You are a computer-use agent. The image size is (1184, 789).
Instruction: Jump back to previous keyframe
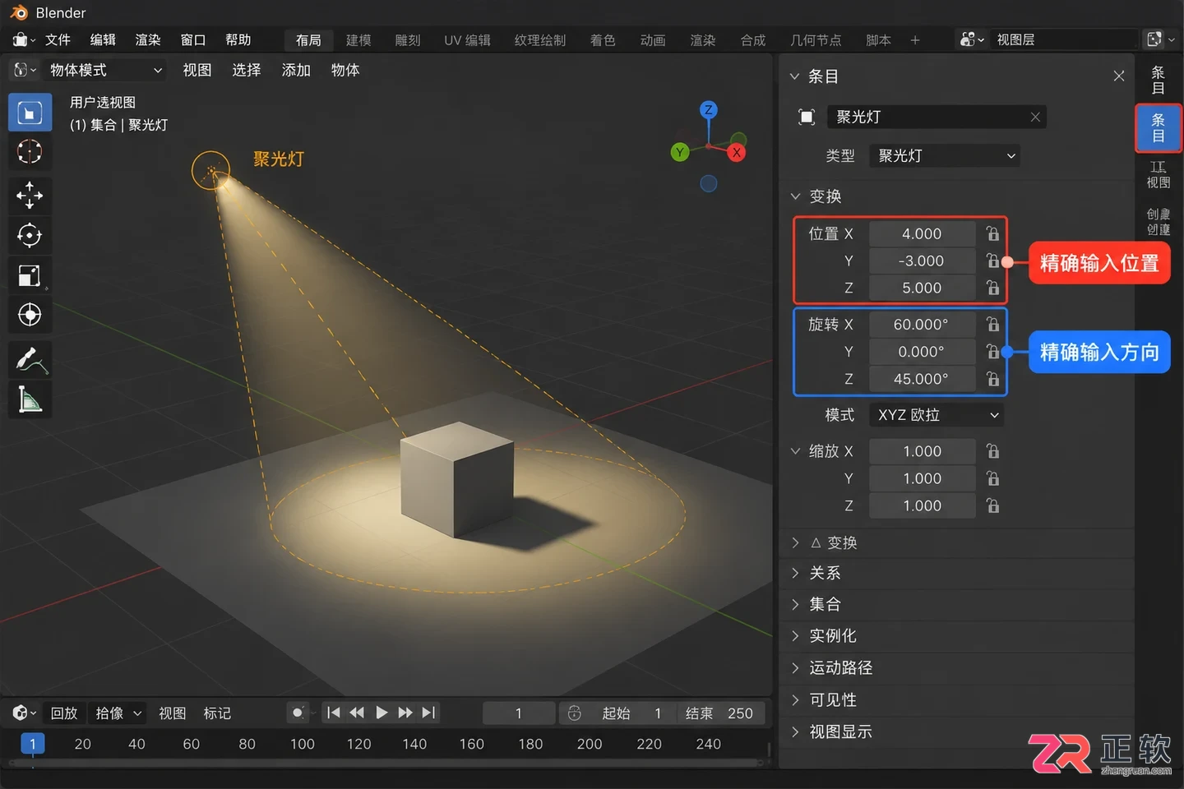(x=357, y=713)
